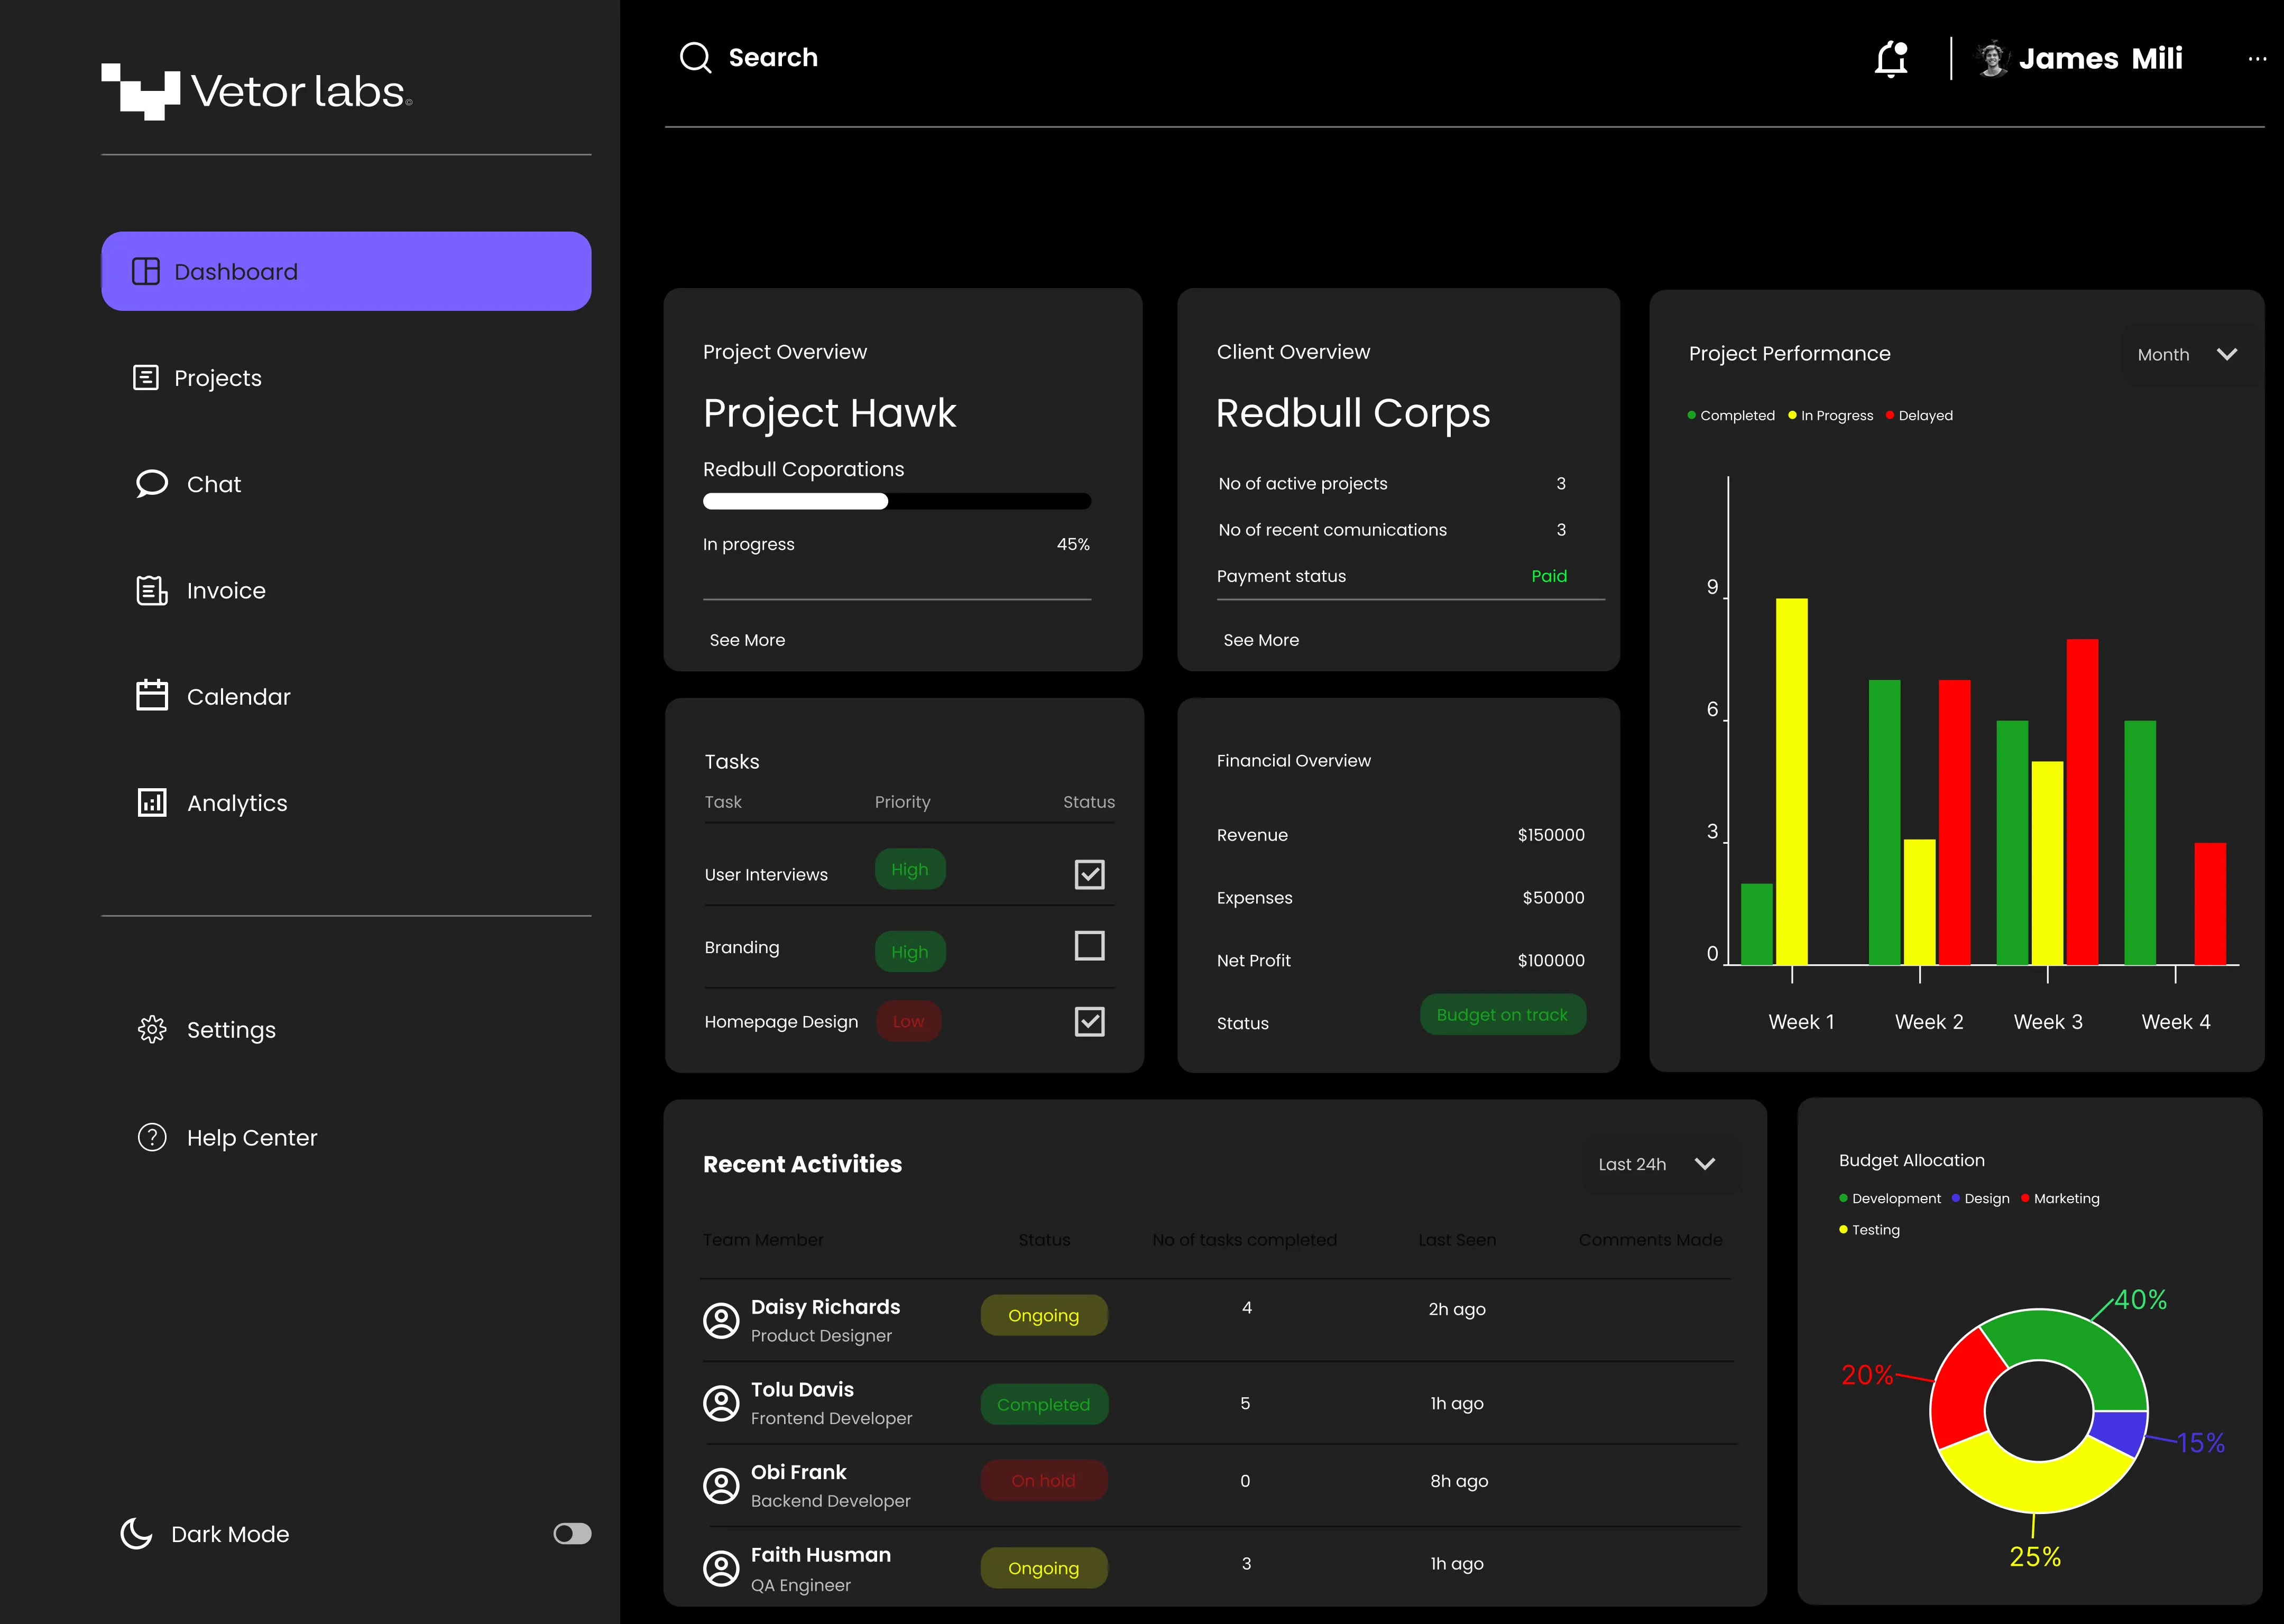Uncheck the User Interviews task checkbox

[x=1089, y=874]
